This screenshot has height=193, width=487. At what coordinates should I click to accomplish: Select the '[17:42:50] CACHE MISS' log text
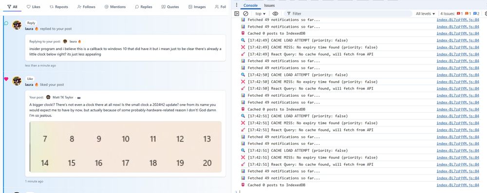click(313, 82)
